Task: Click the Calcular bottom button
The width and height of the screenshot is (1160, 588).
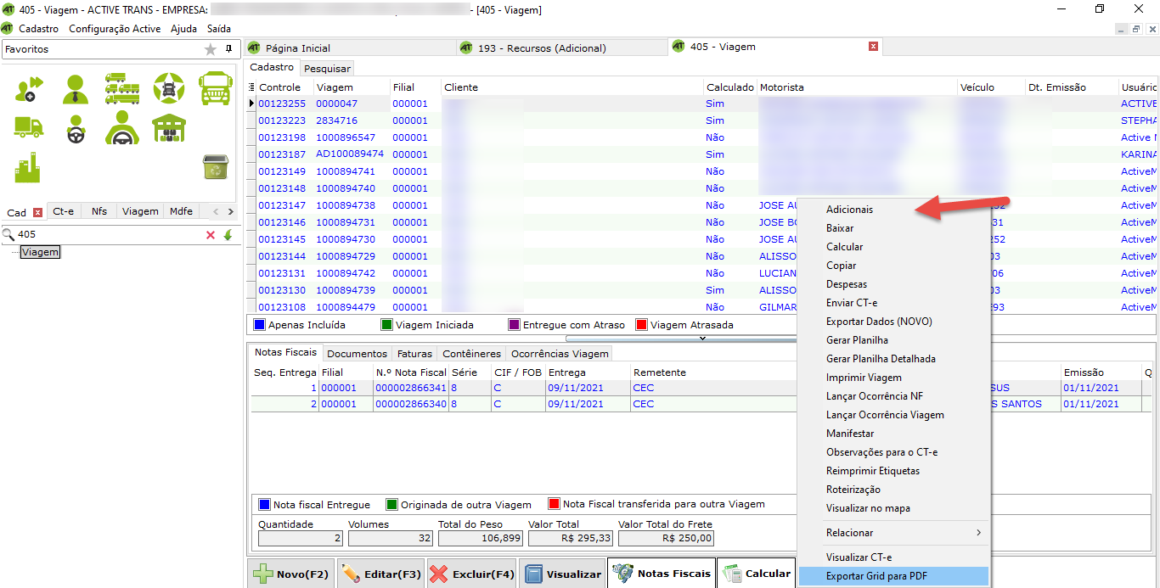Action: 756,574
